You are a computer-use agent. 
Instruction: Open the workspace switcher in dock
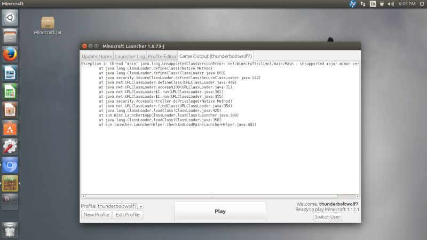(10, 202)
